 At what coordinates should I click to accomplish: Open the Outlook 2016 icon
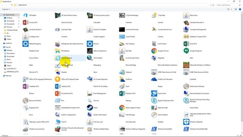pyautogui.click(x=58, y=86)
